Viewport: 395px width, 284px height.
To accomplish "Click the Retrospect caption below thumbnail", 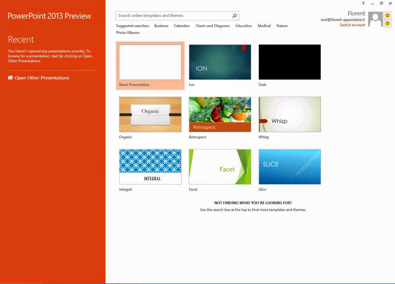I will coord(197,137).
